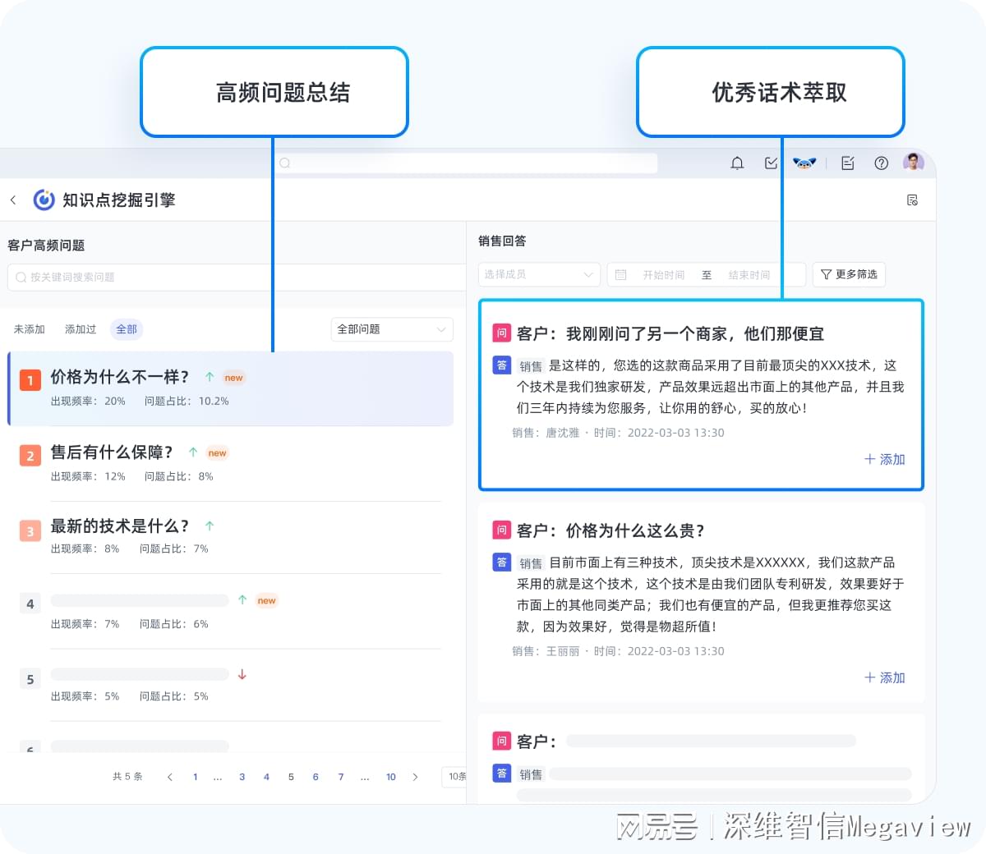Click the new badge on 价格为什么不一样
The width and height of the screenshot is (986, 854).
click(x=233, y=377)
